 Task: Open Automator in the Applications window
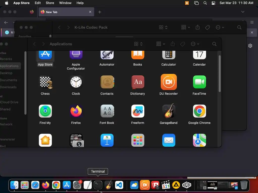tap(107, 55)
